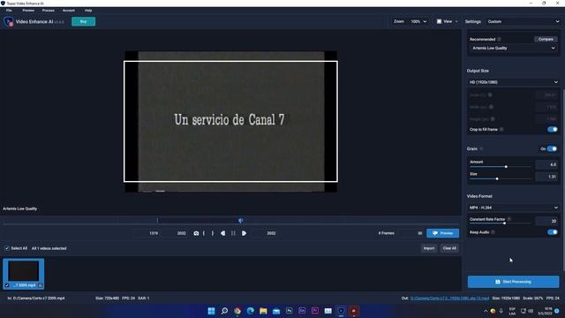Click the microphone icon in the system tray
Screen dimensions: 565x318
(x=501, y=311)
